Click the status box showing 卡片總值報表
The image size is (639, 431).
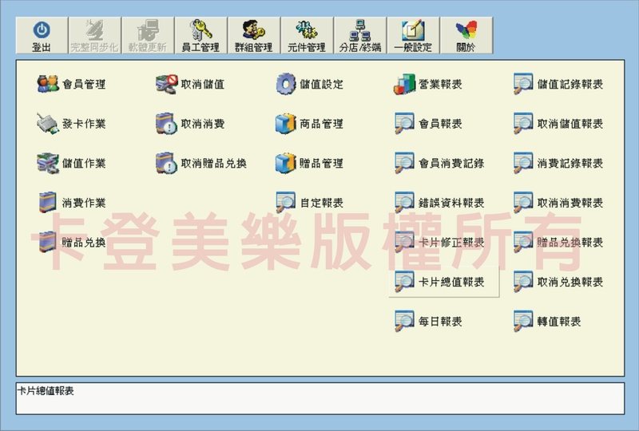click(320, 398)
